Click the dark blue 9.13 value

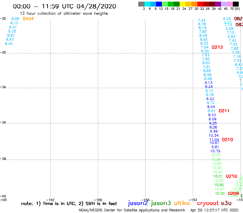(209, 83)
